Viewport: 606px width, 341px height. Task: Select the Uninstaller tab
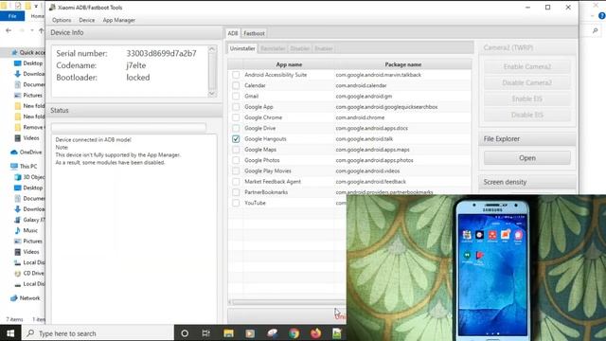[242, 48]
